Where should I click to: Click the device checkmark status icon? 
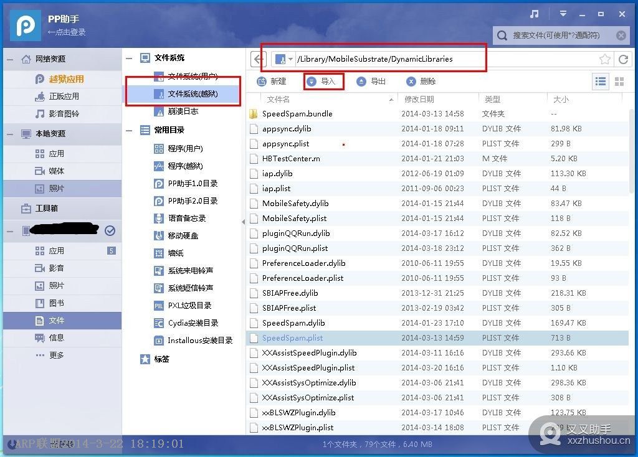[x=110, y=231]
